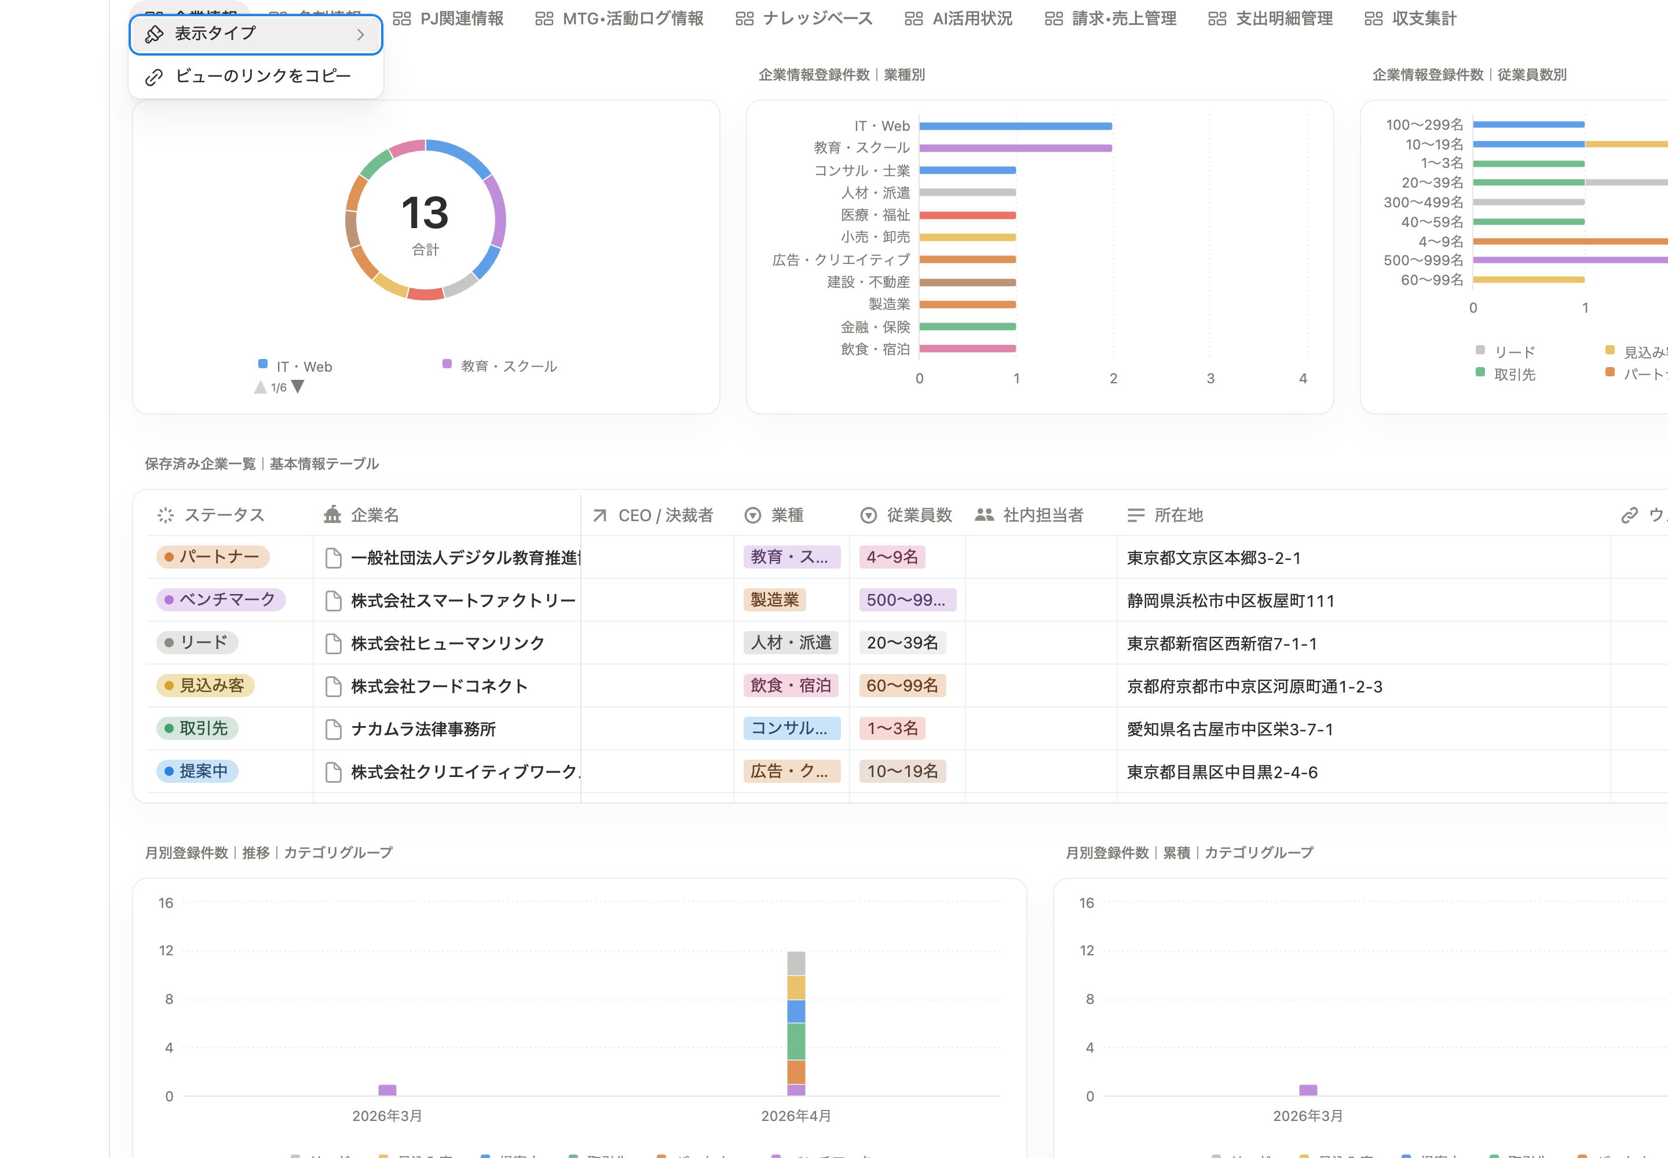Viewport: 1668px width, 1158px height.
Task: Click the 教育・スクール legend color swatch
Action: [447, 364]
